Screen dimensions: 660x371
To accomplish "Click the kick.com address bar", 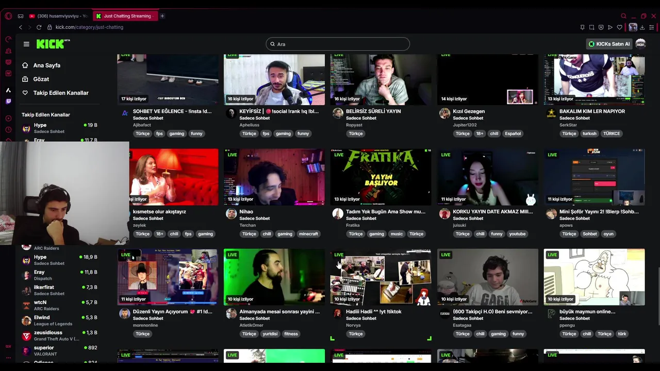I will pos(89,27).
